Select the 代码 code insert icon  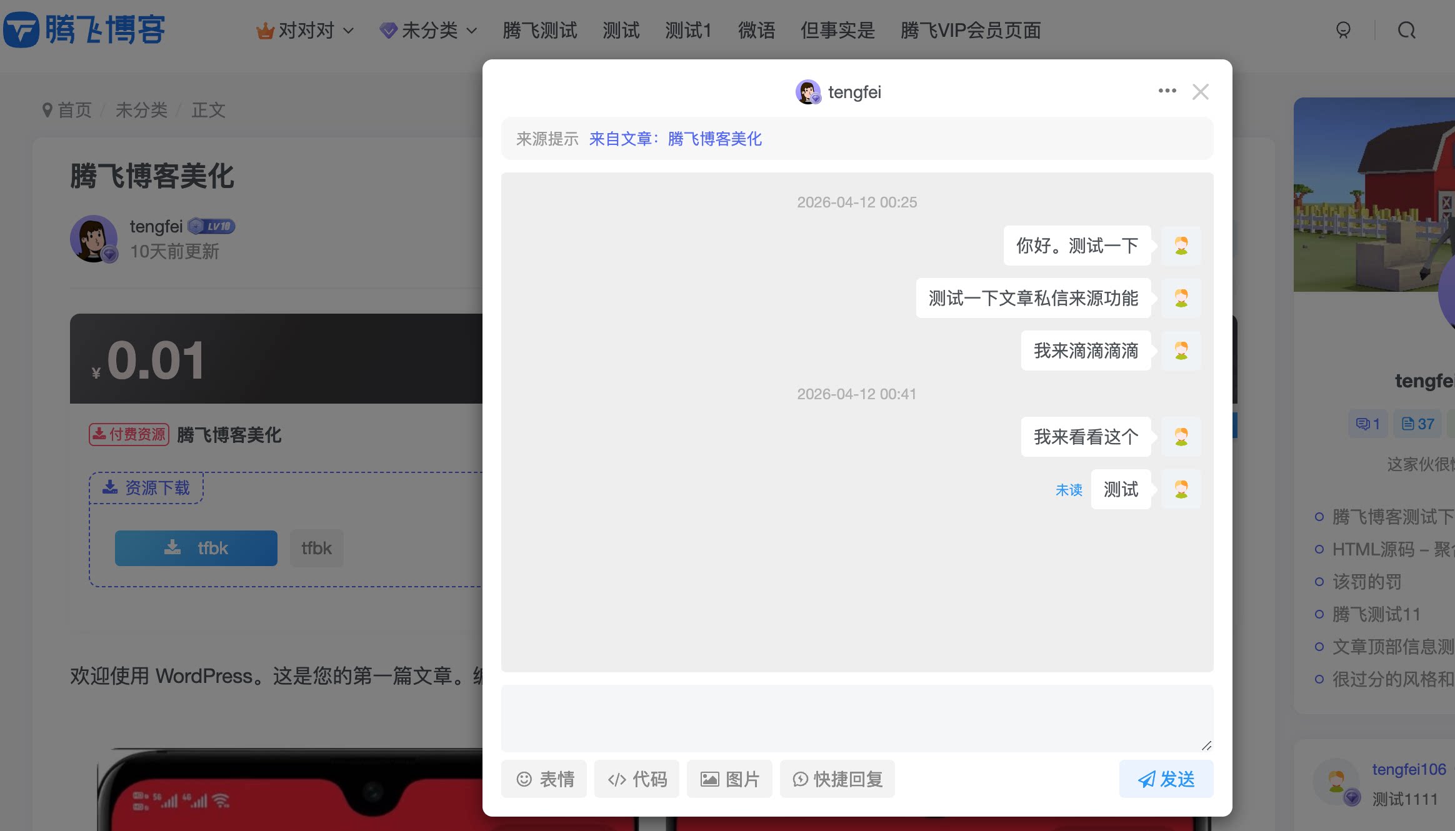pos(636,779)
